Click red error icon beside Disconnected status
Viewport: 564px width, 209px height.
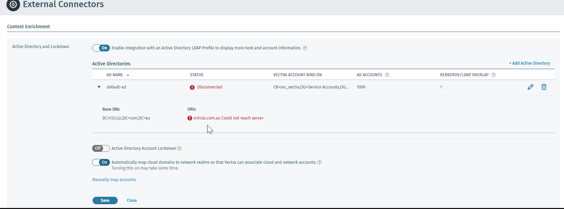click(192, 87)
